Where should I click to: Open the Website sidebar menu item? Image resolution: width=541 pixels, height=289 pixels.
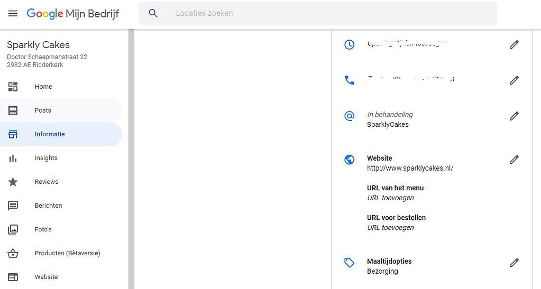click(61, 277)
